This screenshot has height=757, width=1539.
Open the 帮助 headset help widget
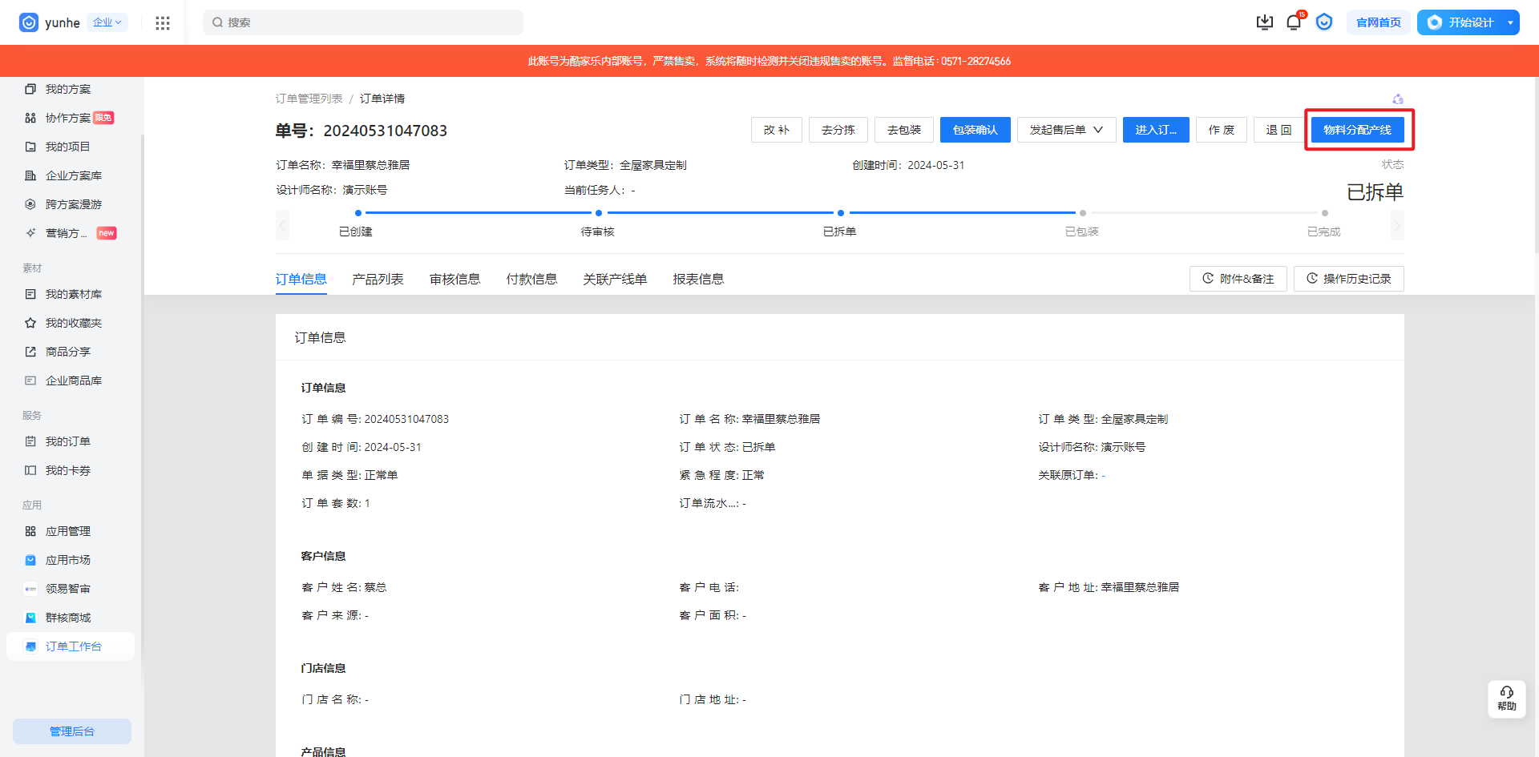tap(1506, 699)
